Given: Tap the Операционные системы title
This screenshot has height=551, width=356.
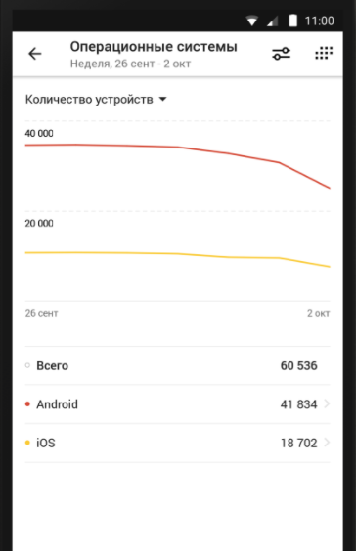Looking at the screenshot, I should coord(154,46).
